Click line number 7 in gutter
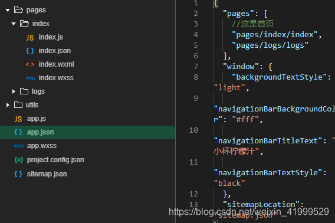The width and height of the screenshot is (335, 223). coord(196,67)
